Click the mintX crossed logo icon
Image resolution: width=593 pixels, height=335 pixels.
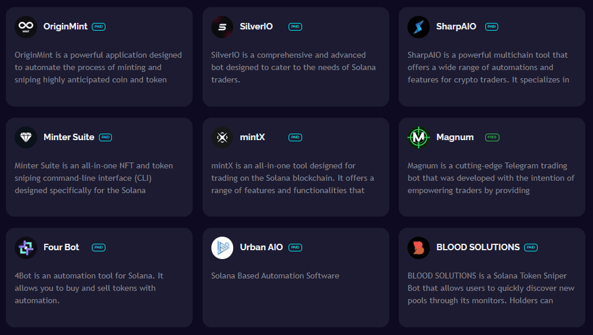222,137
